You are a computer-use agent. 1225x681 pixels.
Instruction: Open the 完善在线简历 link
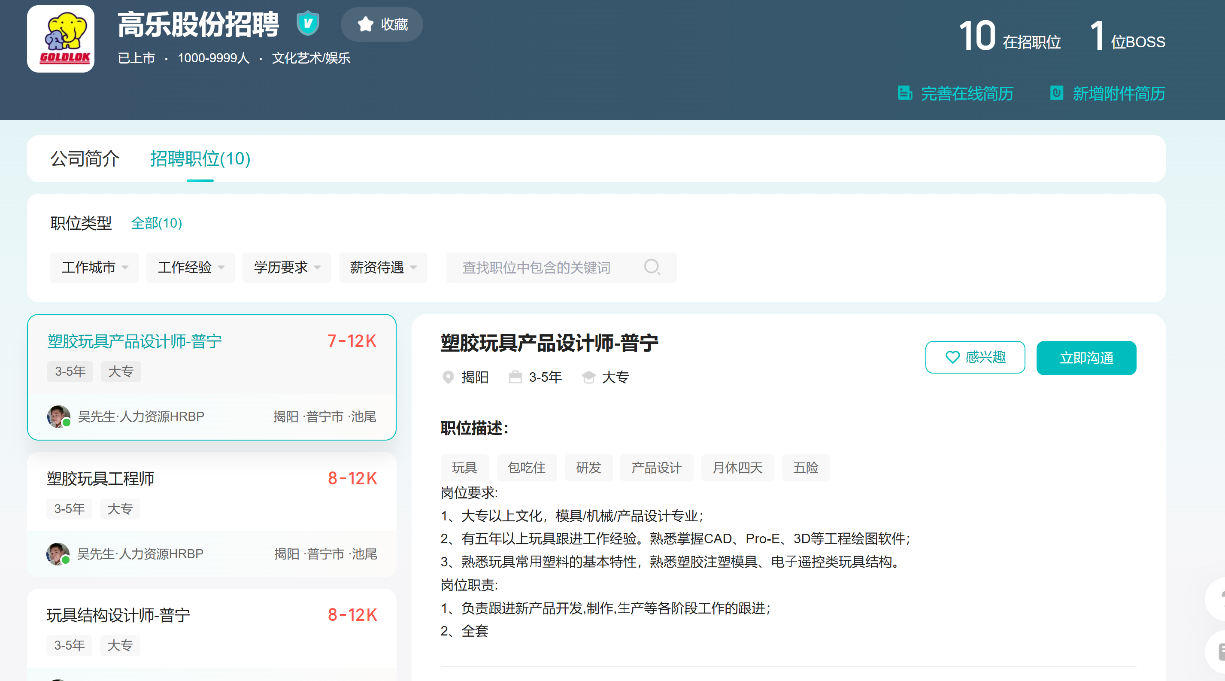pos(956,94)
